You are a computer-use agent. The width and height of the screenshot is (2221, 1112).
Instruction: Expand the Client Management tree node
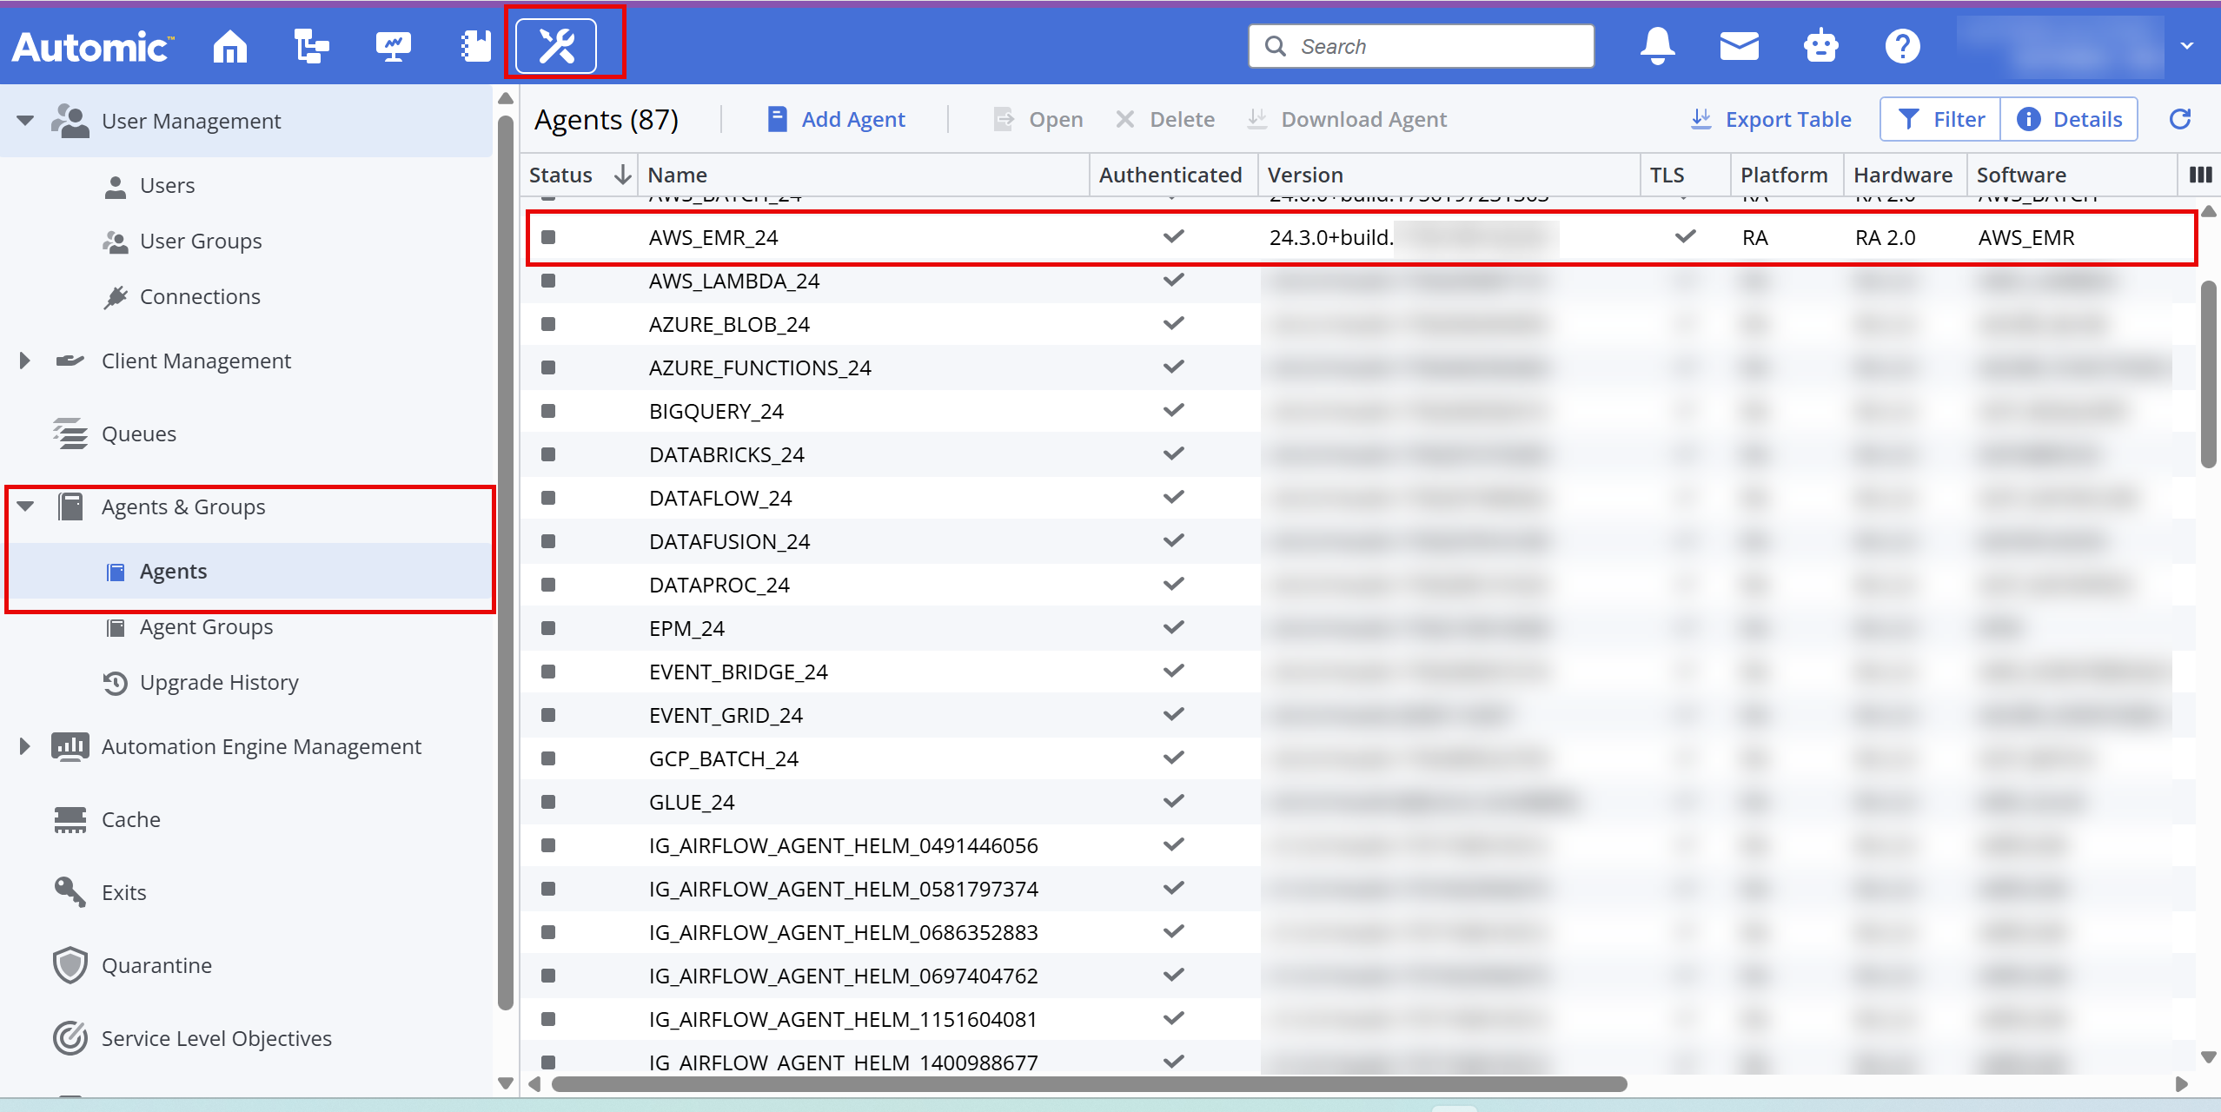25,361
